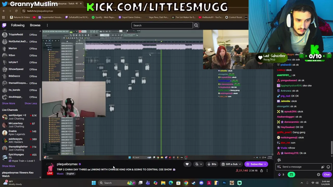Screen dimensions: 333x187
Task: Click the English language tag
Action: click(x=70, y=174)
